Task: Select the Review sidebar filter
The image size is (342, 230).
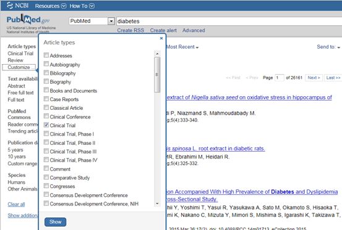Action: [15, 60]
